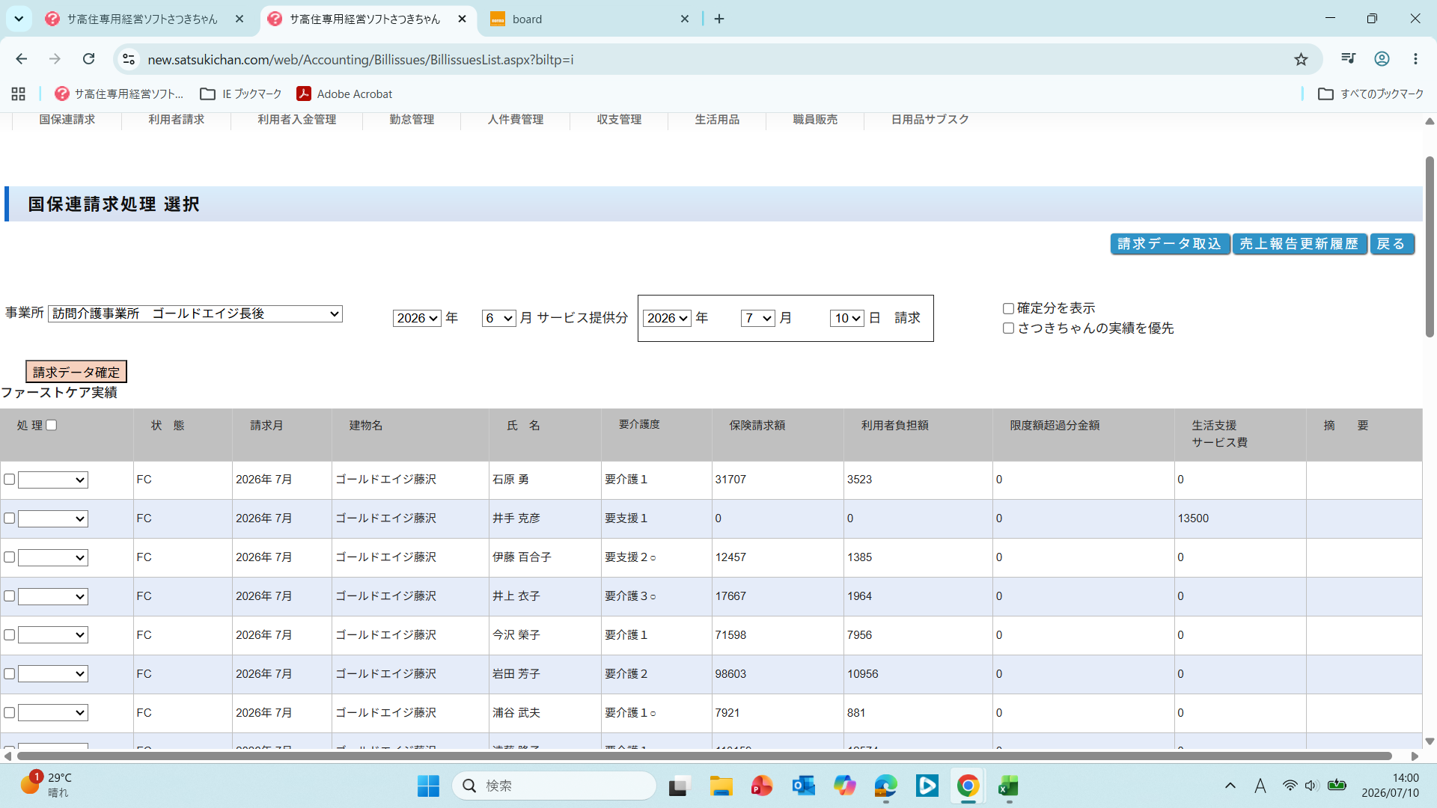Close the board tab
Viewport: 1437px width, 808px height.
[x=684, y=19]
